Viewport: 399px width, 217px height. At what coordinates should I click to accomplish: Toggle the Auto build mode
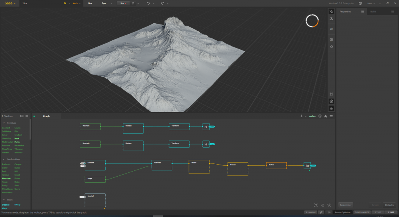click(76, 3)
